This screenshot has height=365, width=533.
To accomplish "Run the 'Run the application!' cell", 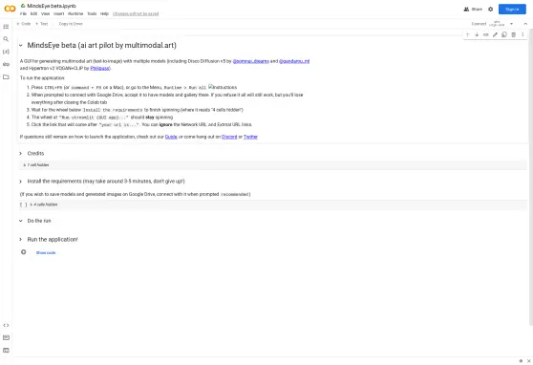I will click(x=24, y=252).
